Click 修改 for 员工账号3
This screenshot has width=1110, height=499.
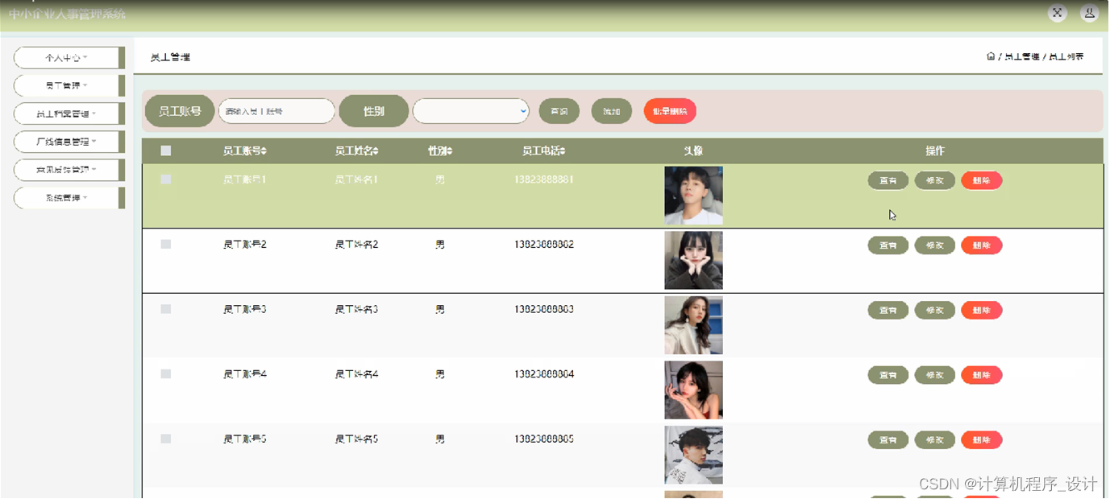click(x=935, y=310)
